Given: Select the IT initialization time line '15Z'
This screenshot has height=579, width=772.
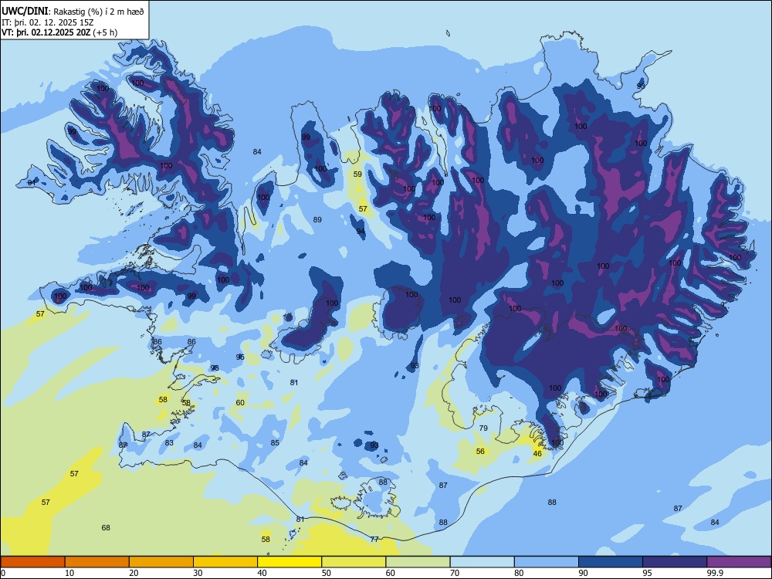Looking at the screenshot, I should pos(48,22).
